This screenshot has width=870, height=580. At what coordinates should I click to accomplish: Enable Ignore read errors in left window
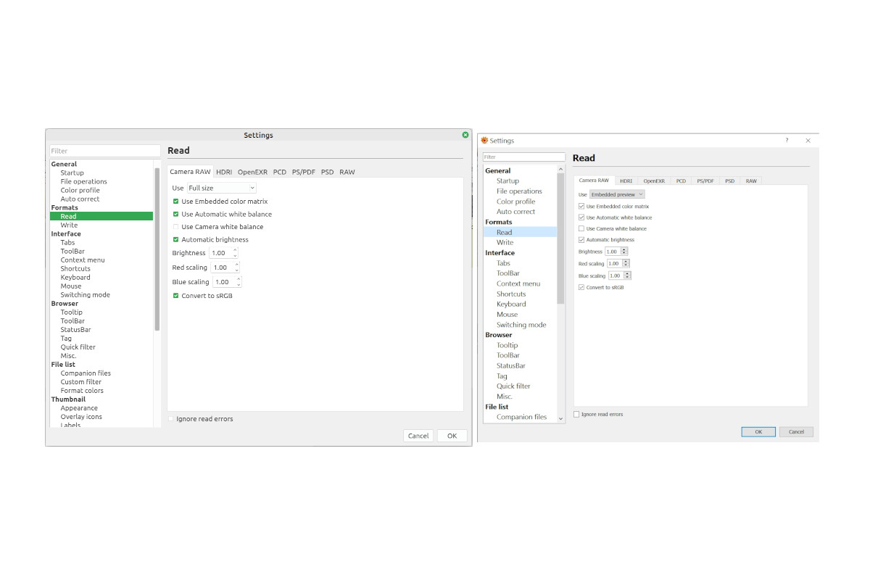click(171, 419)
